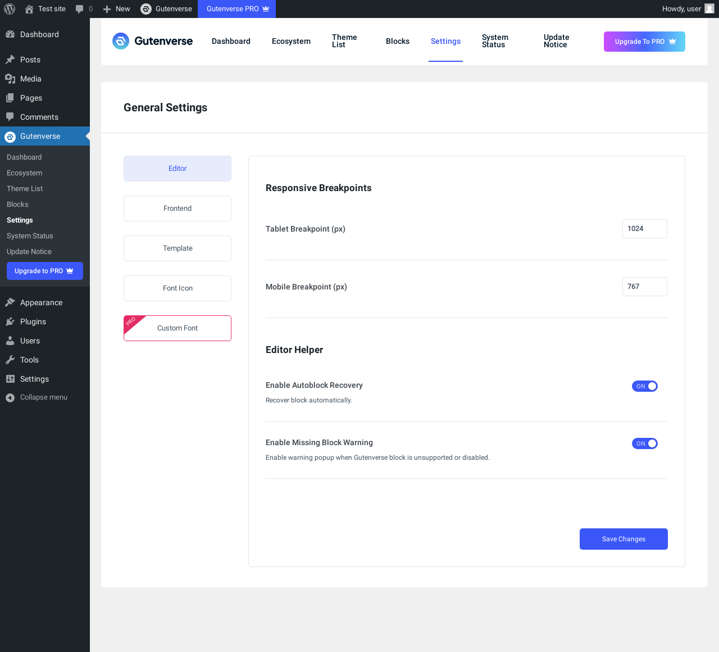The image size is (719, 652).
Task: Click Upgrade to PRO in sidebar
Action: pyautogui.click(x=45, y=271)
